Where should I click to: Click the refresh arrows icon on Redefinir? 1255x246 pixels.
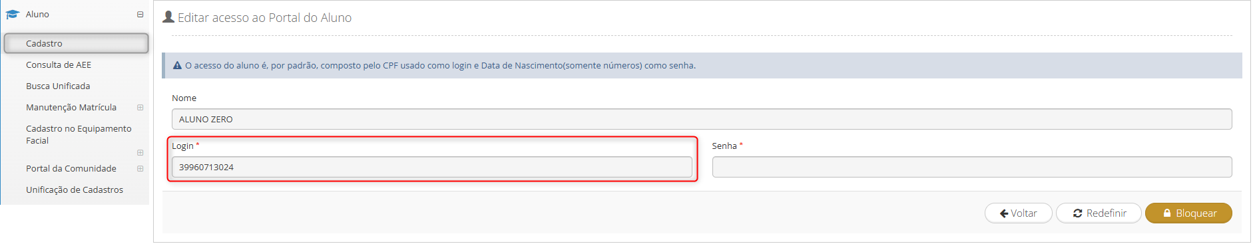pyautogui.click(x=1077, y=213)
